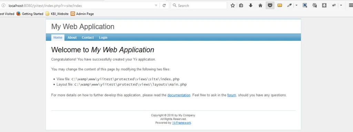Image resolution: width=353 pixels, height=132 pixels.
Task: Open the URL history dropdown arrow
Action: coord(156,5)
